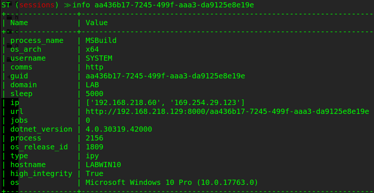This screenshot has height=193, width=374.
Task: Click the IP address 192.168.218.60
Action: [x=119, y=102]
